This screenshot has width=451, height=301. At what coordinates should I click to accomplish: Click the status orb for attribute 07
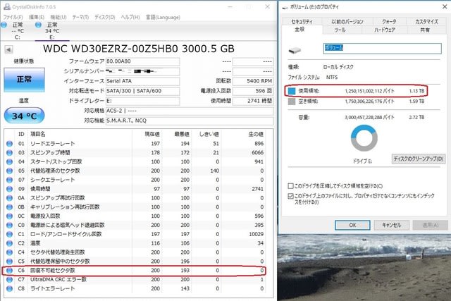tap(9, 180)
